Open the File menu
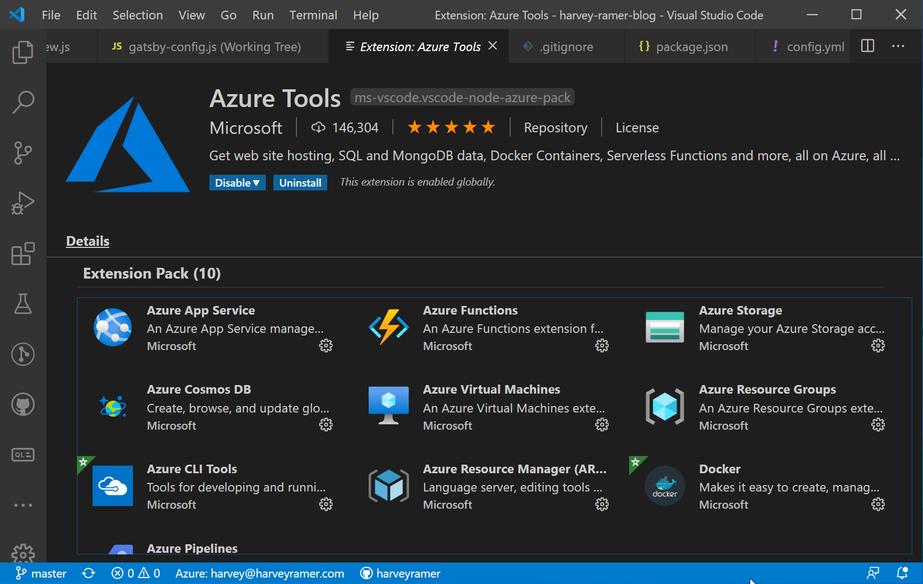 51,15
